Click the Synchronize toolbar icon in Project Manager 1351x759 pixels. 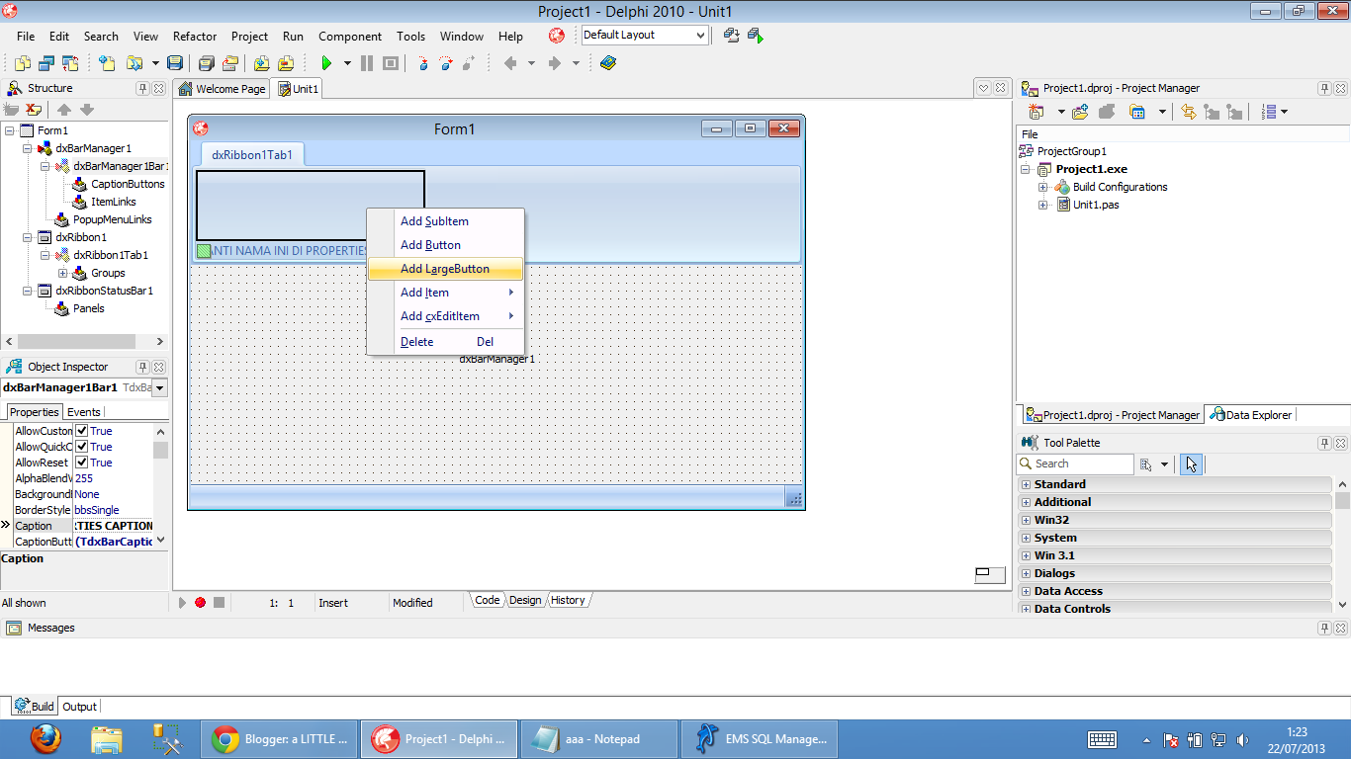pos(1189,112)
